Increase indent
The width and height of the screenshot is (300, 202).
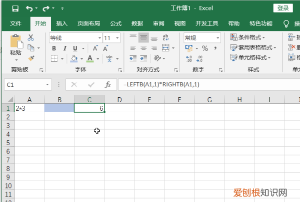(143, 58)
